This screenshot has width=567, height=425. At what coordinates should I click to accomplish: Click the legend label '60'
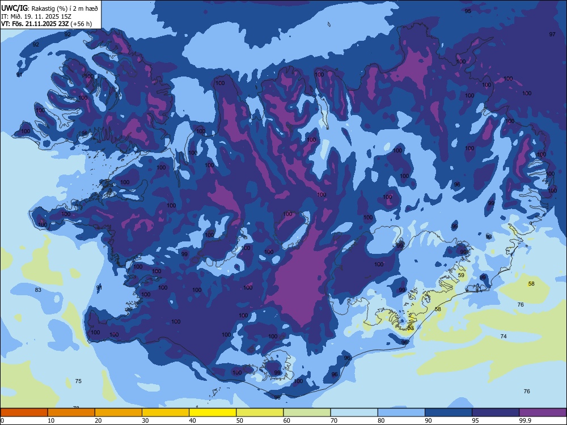tap(287, 420)
